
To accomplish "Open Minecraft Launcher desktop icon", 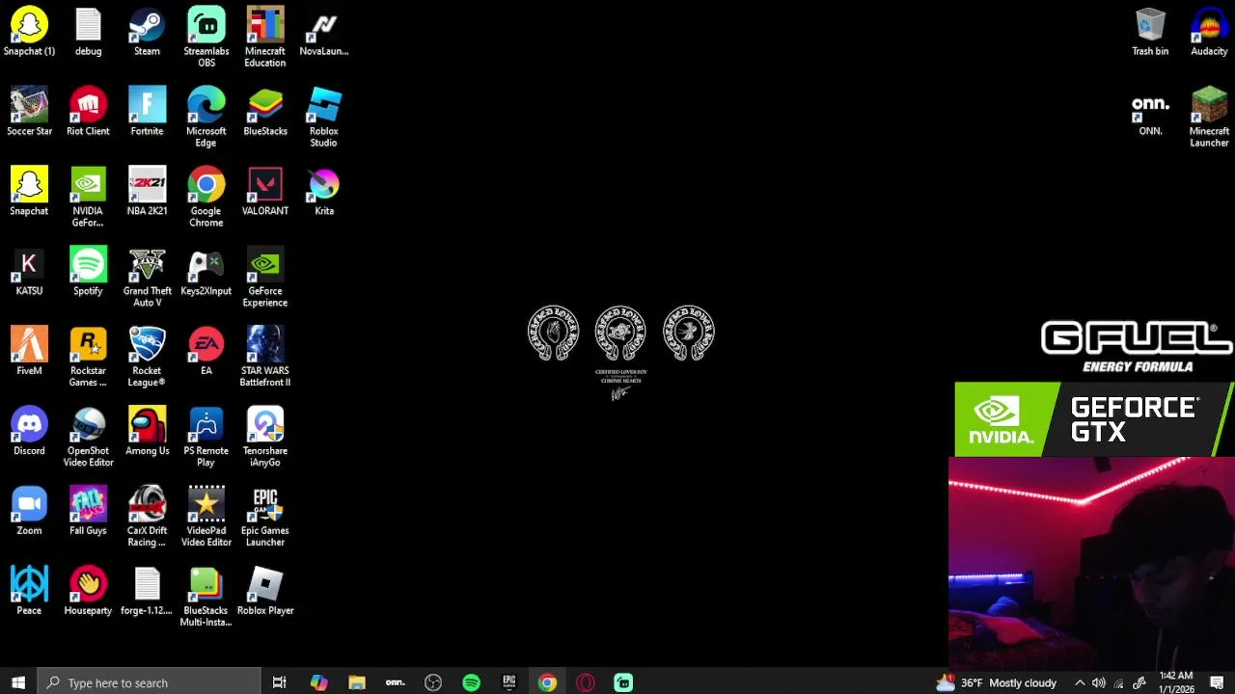I will [x=1209, y=118].
